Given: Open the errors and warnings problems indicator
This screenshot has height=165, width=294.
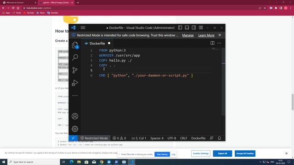Looking at the screenshot, I should tap(119, 138).
